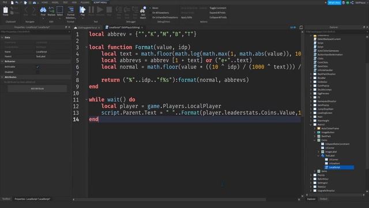This screenshot has width=369, height=208.
Task: Click the grayed Pause icon in Test group
Action: [x=91, y=10]
